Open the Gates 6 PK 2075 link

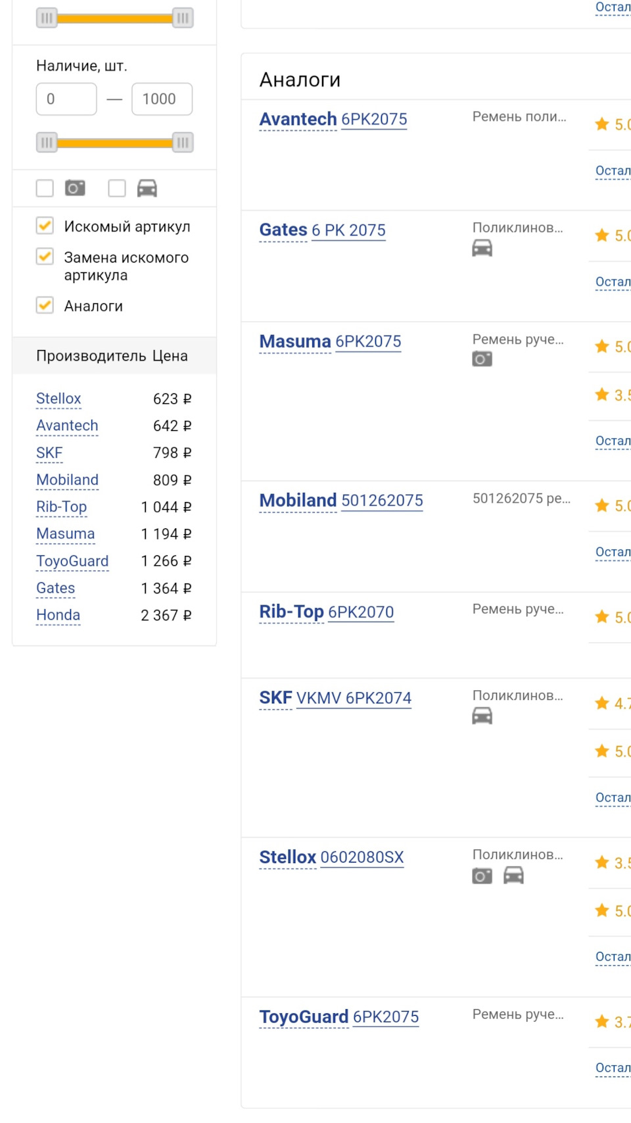348,230
